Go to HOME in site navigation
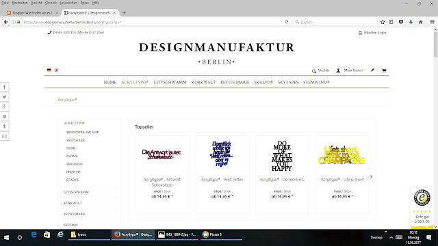The image size is (438, 246). click(x=110, y=82)
